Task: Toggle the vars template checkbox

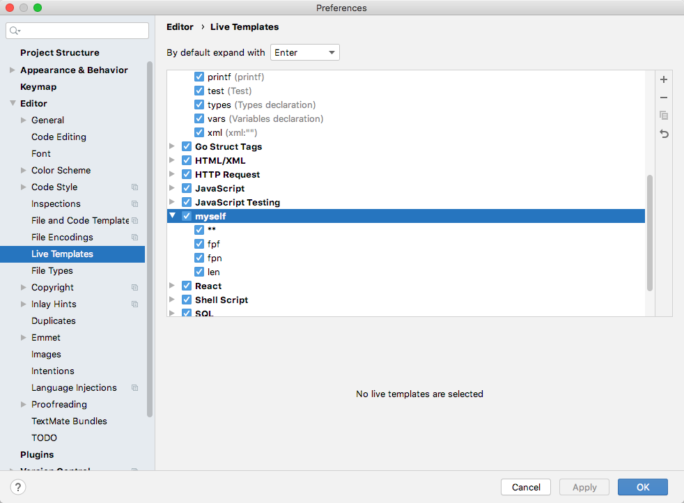Action: coord(199,118)
